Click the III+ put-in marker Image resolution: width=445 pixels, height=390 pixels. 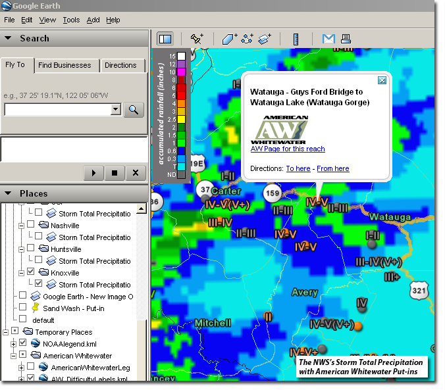coord(392,277)
